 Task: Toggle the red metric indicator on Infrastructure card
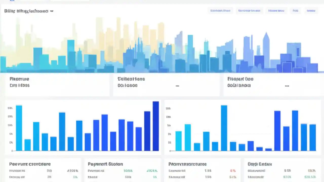(x=233, y=171)
